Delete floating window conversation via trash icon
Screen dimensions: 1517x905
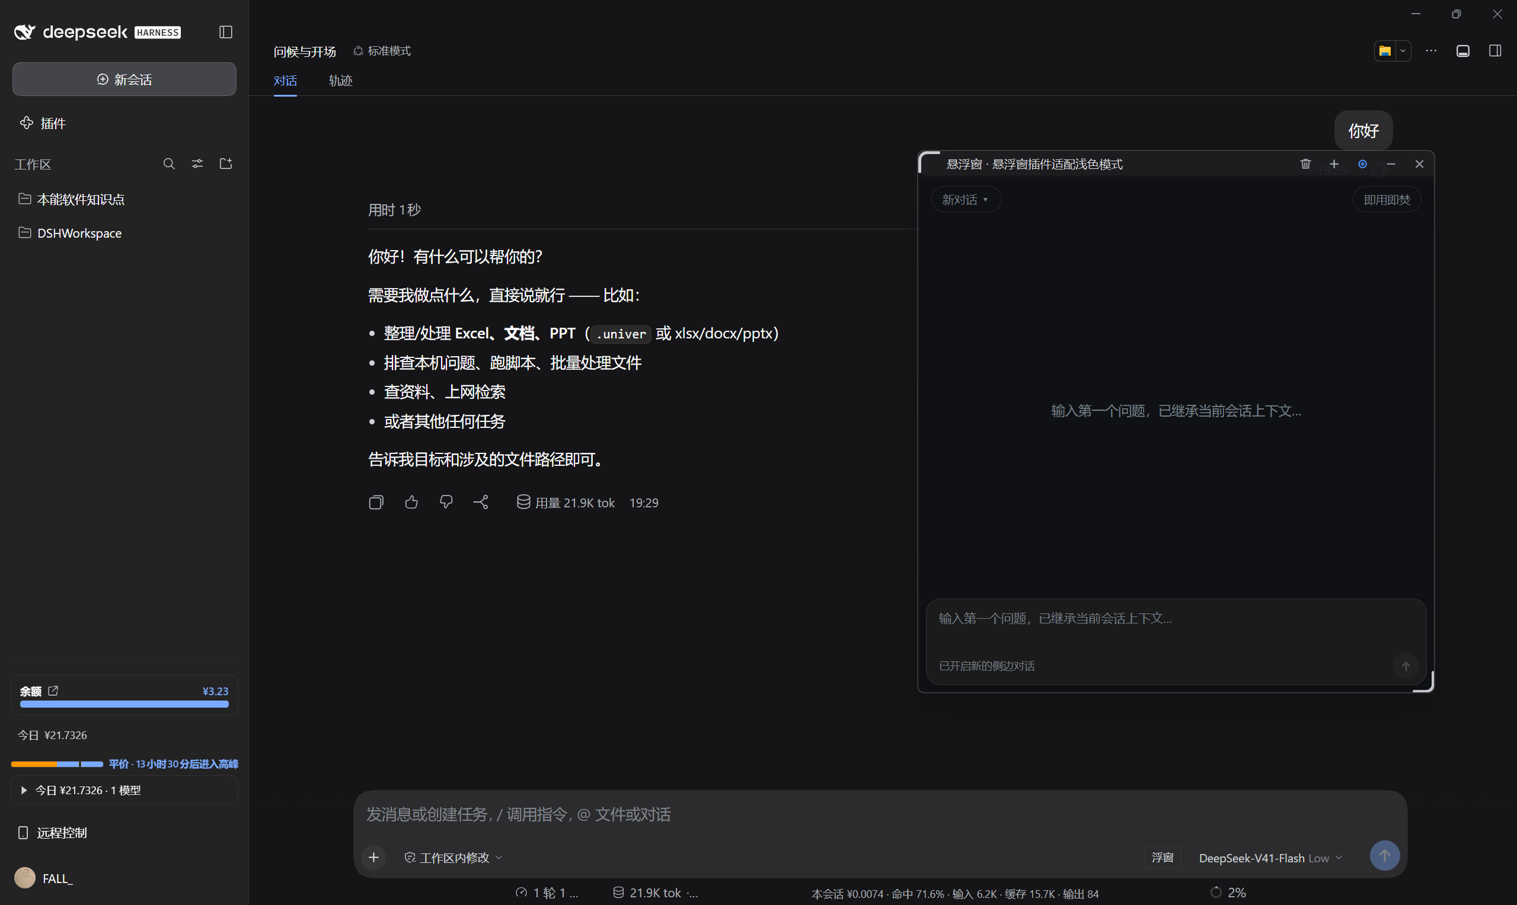pos(1305,164)
